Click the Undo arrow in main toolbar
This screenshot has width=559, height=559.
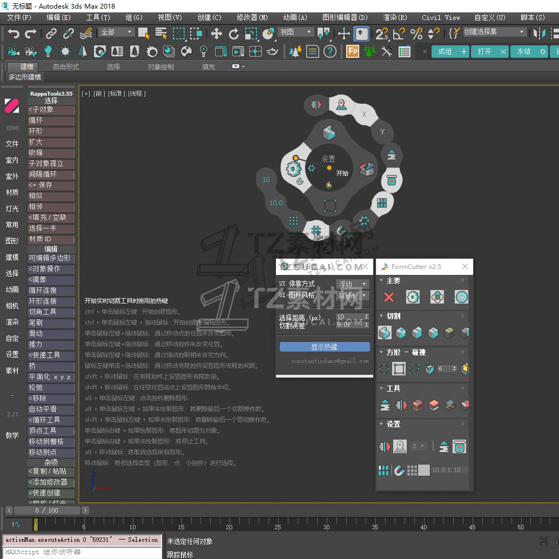tap(14, 33)
